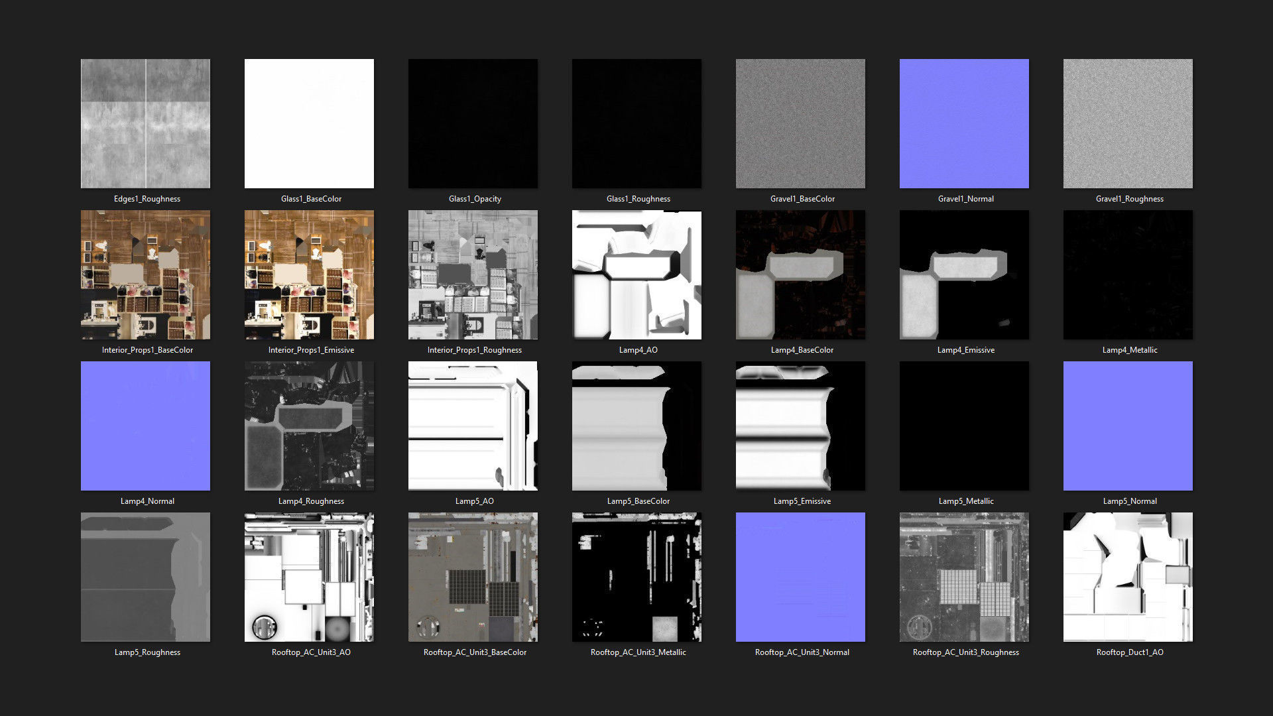Open the Interior_Props1_Emissive thumbnail

click(x=309, y=274)
